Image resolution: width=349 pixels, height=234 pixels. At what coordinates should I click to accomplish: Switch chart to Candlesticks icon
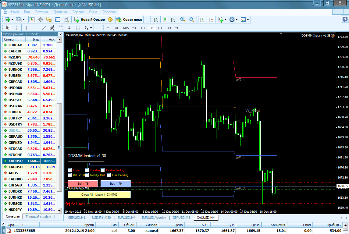tap(164, 19)
